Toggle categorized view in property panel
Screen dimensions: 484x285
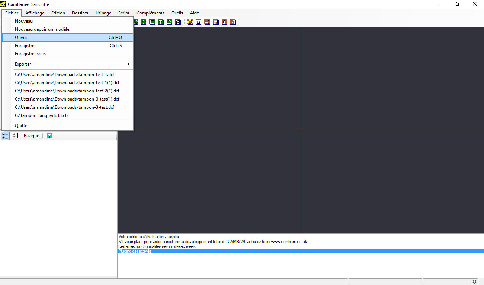tap(5, 136)
